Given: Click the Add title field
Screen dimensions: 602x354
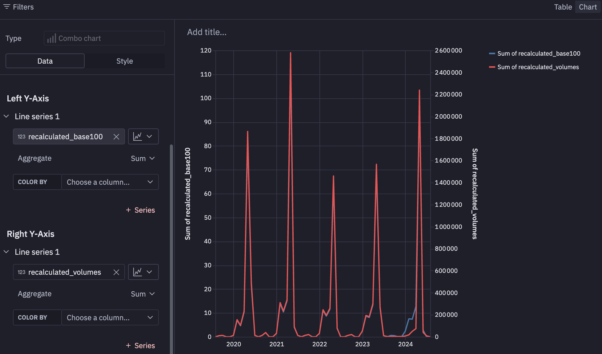Looking at the screenshot, I should pyautogui.click(x=207, y=32).
